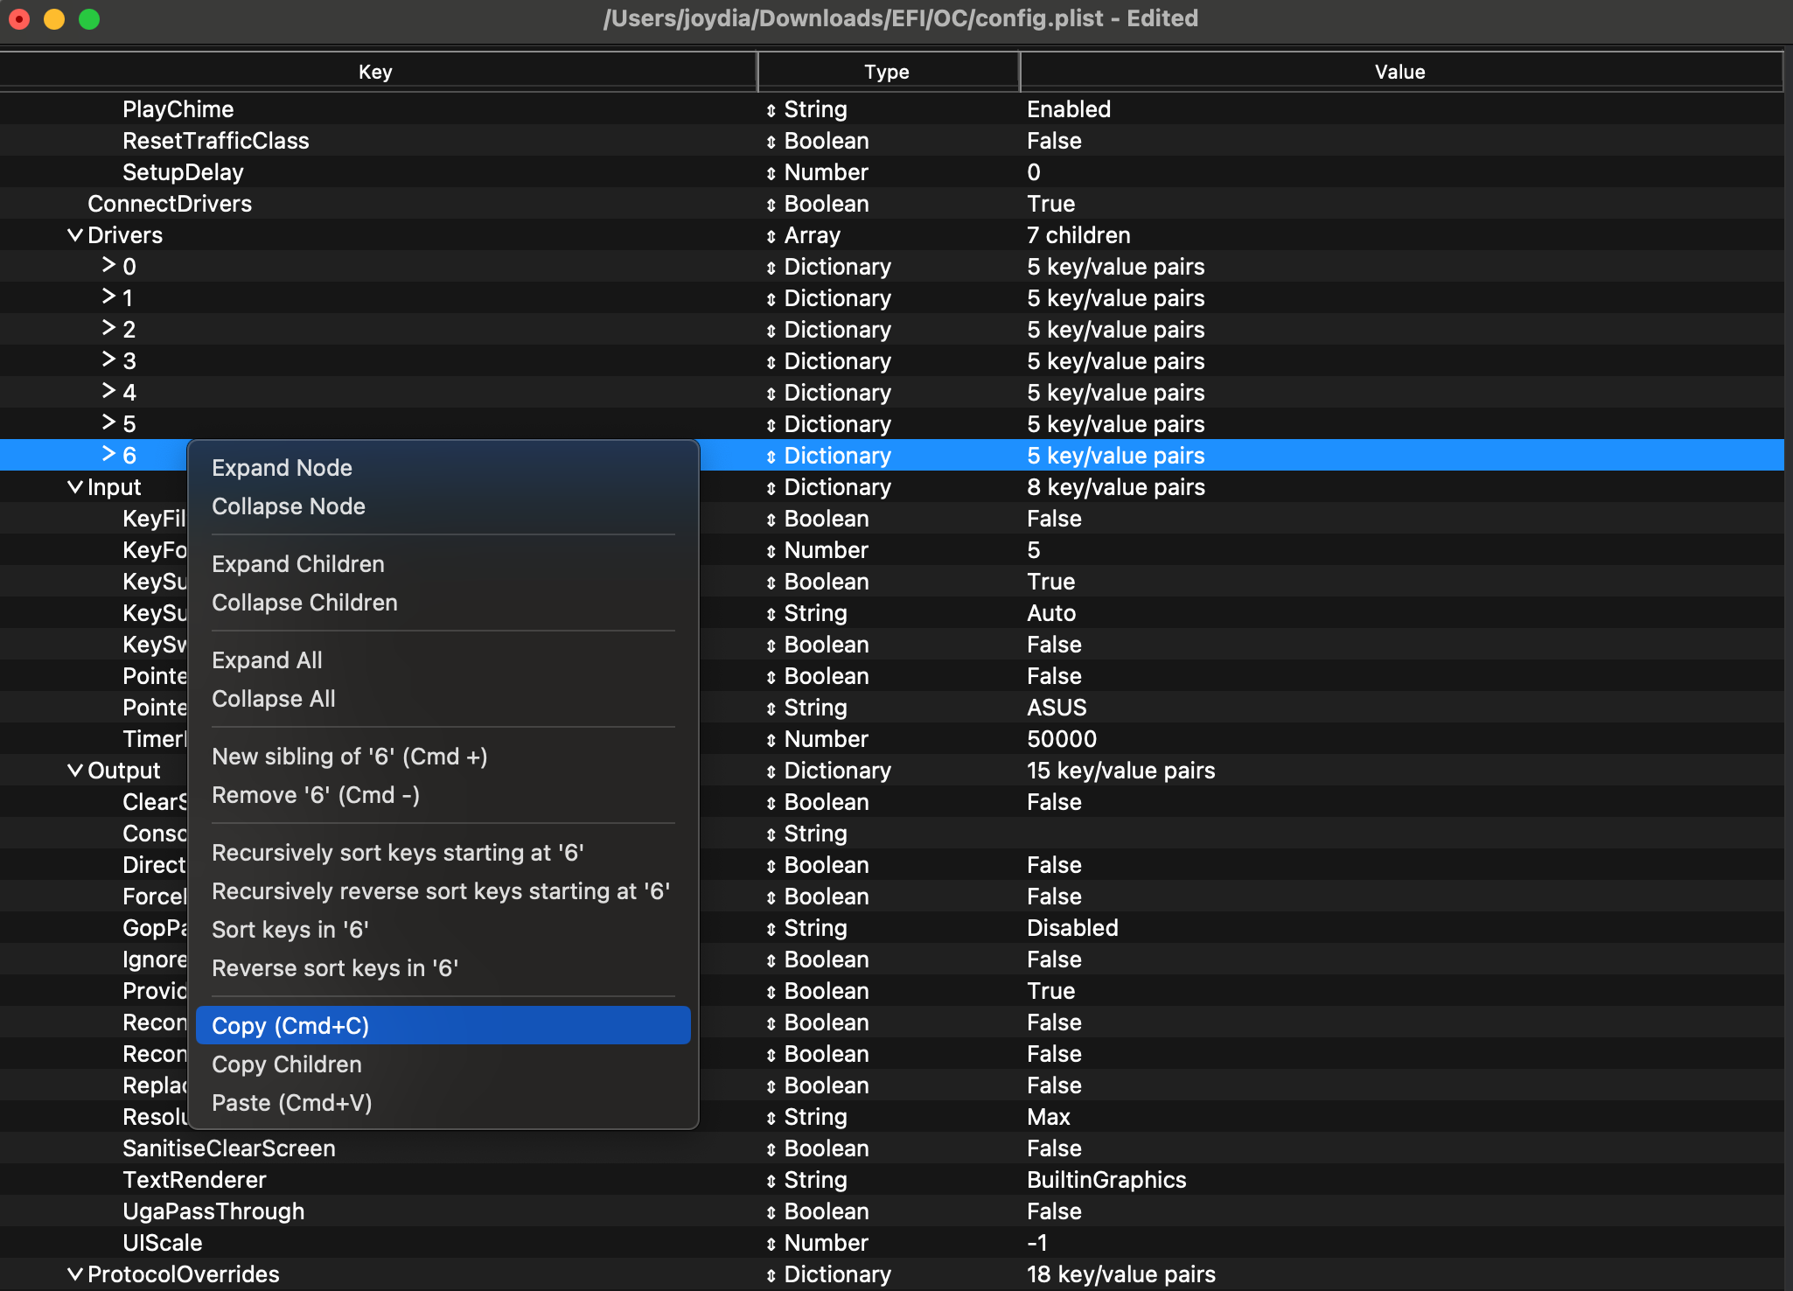Collapse the Drivers array node

[75, 235]
